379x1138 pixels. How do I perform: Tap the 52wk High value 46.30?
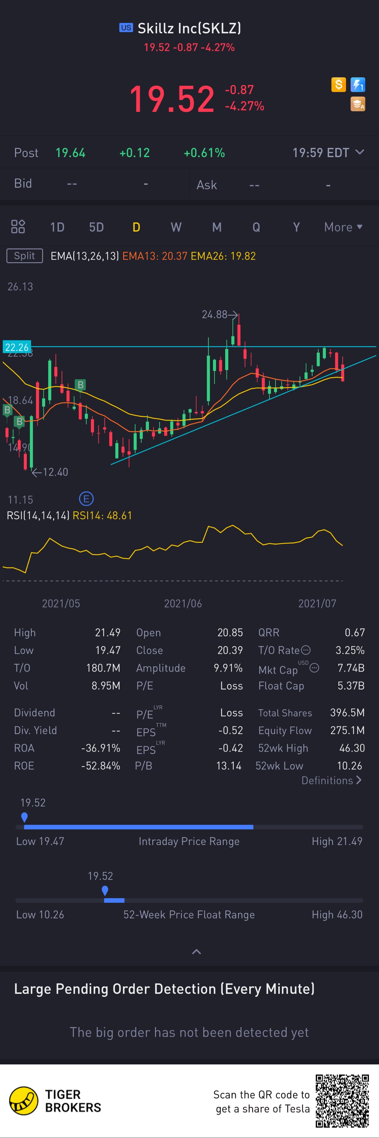click(352, 748)
